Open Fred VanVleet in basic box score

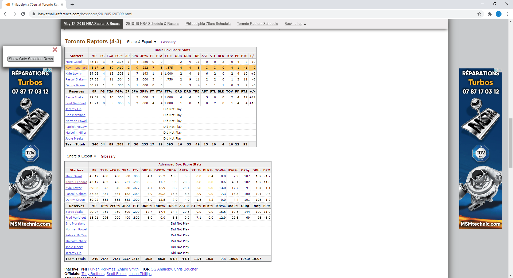[76, 103]
